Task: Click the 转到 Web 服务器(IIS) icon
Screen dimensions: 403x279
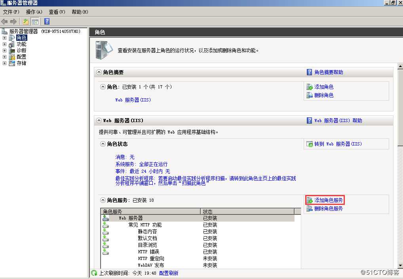Action: 310,144
